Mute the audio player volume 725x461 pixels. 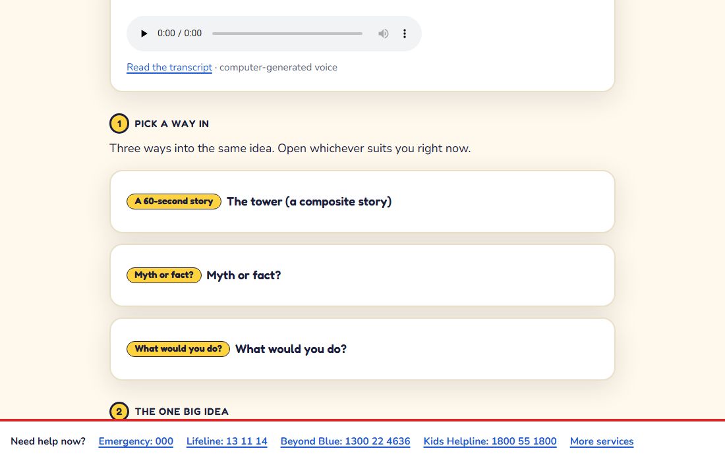point(384,34)
